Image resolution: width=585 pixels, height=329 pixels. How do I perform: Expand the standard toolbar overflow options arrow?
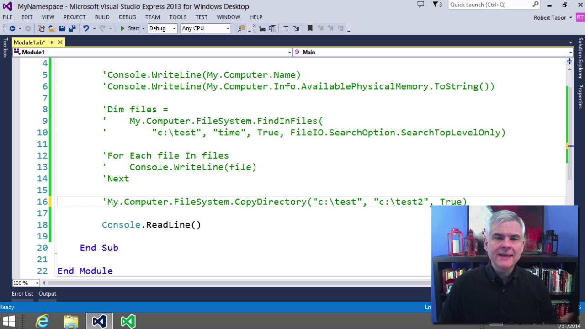click(249, 30)
